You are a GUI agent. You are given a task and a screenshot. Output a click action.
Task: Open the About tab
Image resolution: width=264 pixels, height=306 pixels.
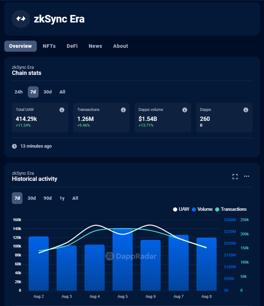pos(121,46)
